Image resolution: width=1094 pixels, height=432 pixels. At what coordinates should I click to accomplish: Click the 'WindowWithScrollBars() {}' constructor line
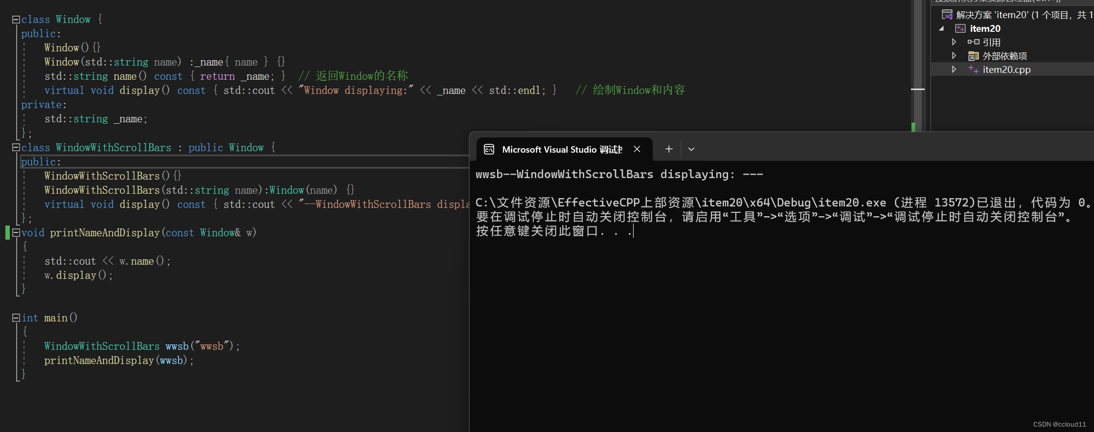click(x=113, y=176)
